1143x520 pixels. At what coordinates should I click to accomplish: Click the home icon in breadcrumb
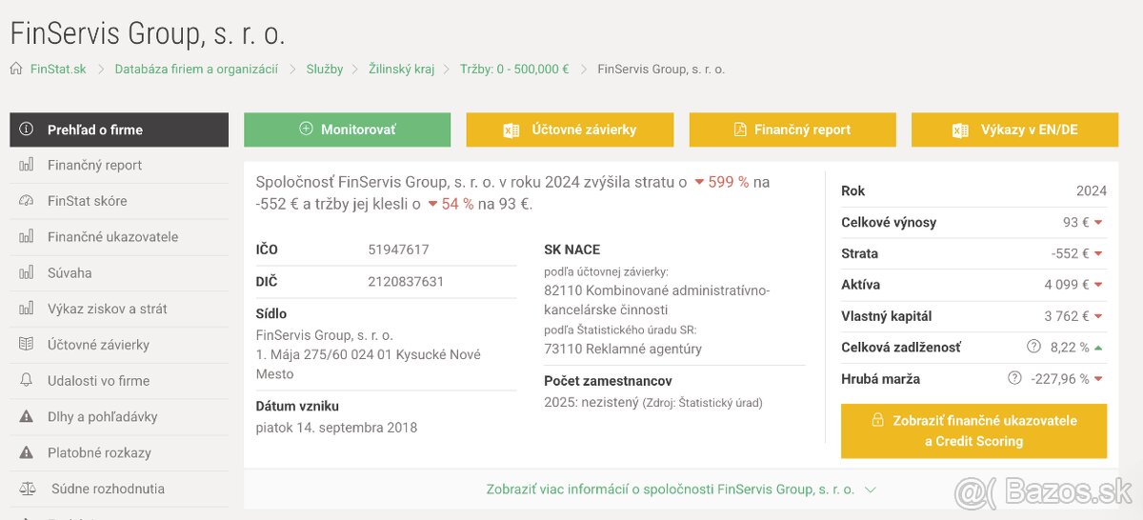tap(16, 70)
